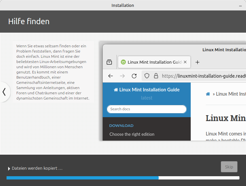Open a new tab with the plus icon
This screenshot has height=186, width=246.
197,62
